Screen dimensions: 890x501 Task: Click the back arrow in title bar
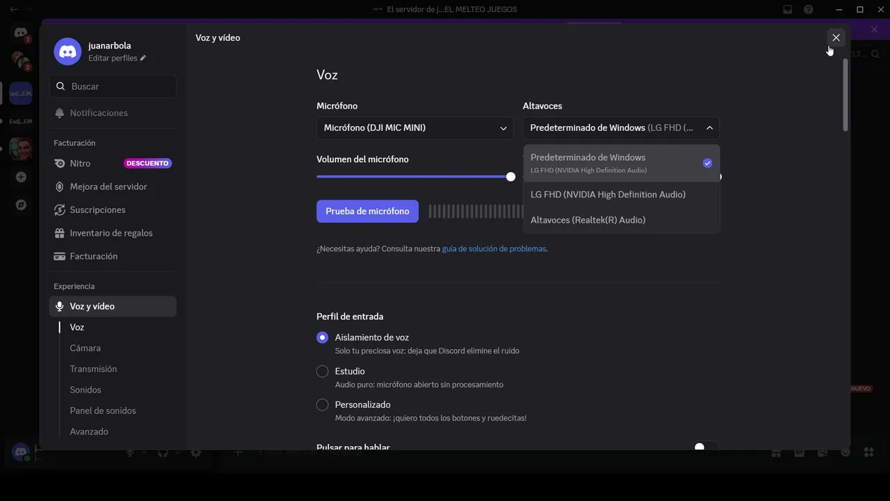tap(14, 10)
